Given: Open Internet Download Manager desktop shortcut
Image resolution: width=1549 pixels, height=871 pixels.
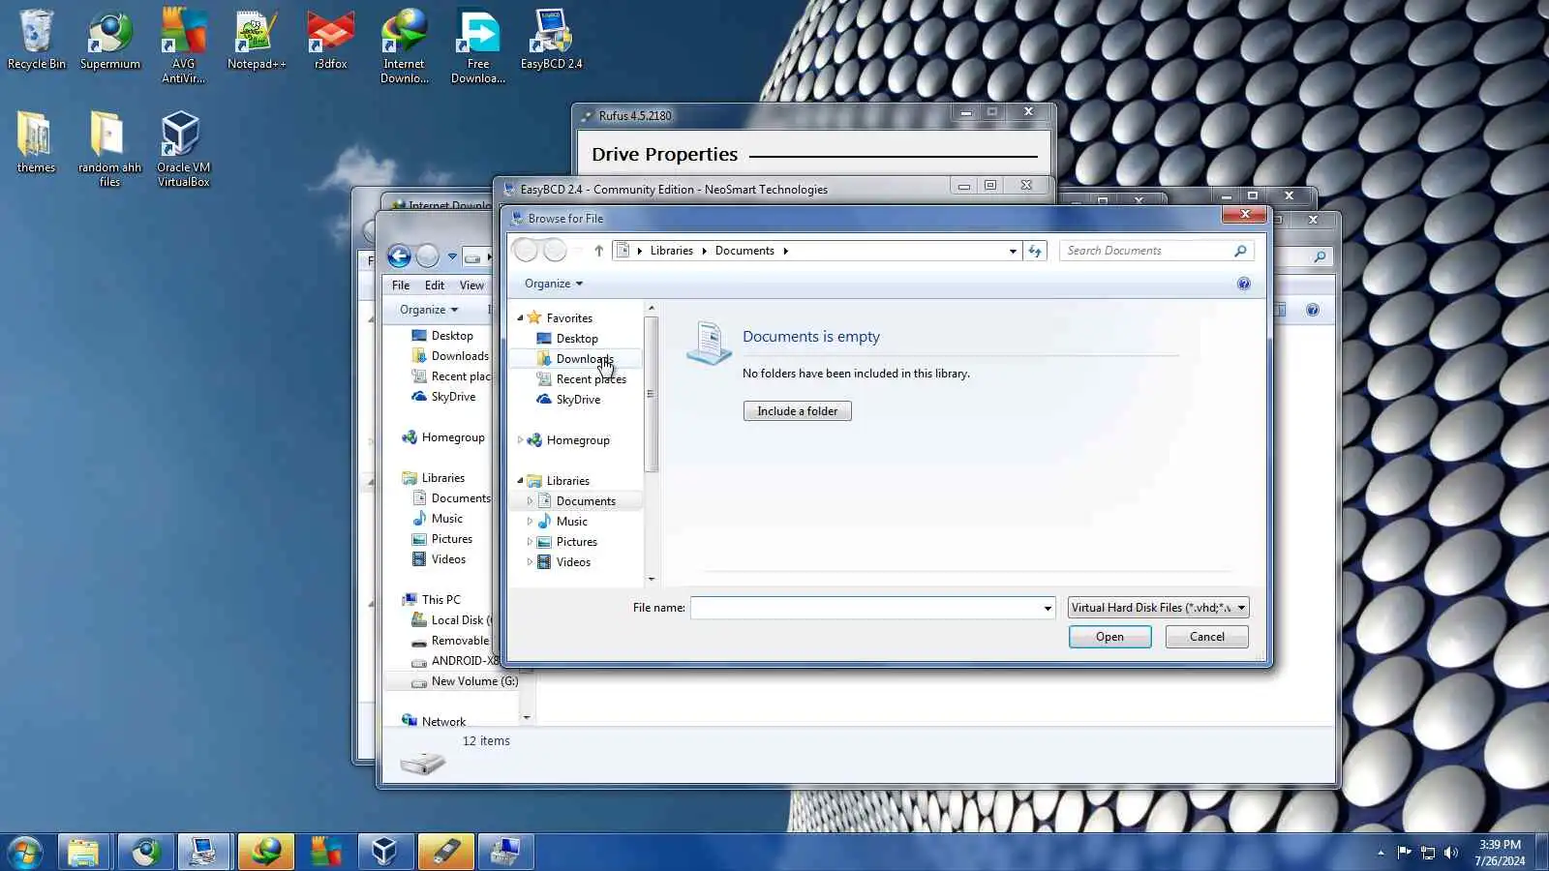Looking at the screenshot, I should (x=405, y=45).
